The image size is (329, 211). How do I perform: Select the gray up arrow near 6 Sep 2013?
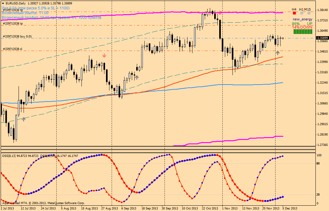point(137,77)
